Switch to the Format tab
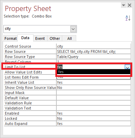 [x=11, y=38]
